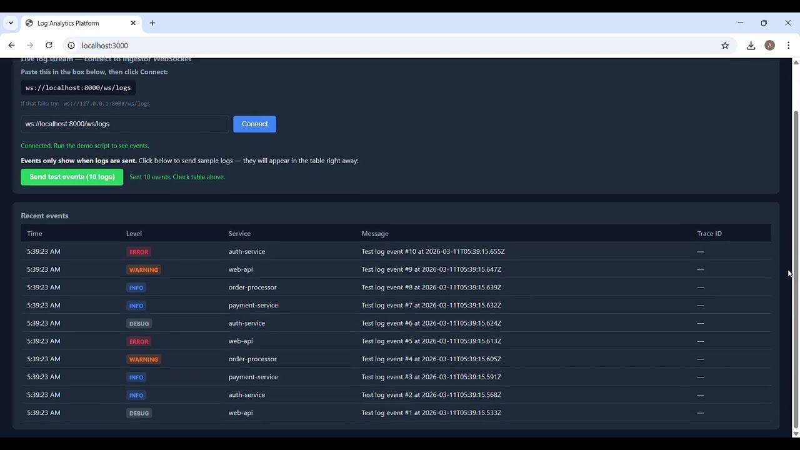Click WARNING badge for event #9
Image resolution: width=800 pixels, height=450 pixels.
coord(144,270)
